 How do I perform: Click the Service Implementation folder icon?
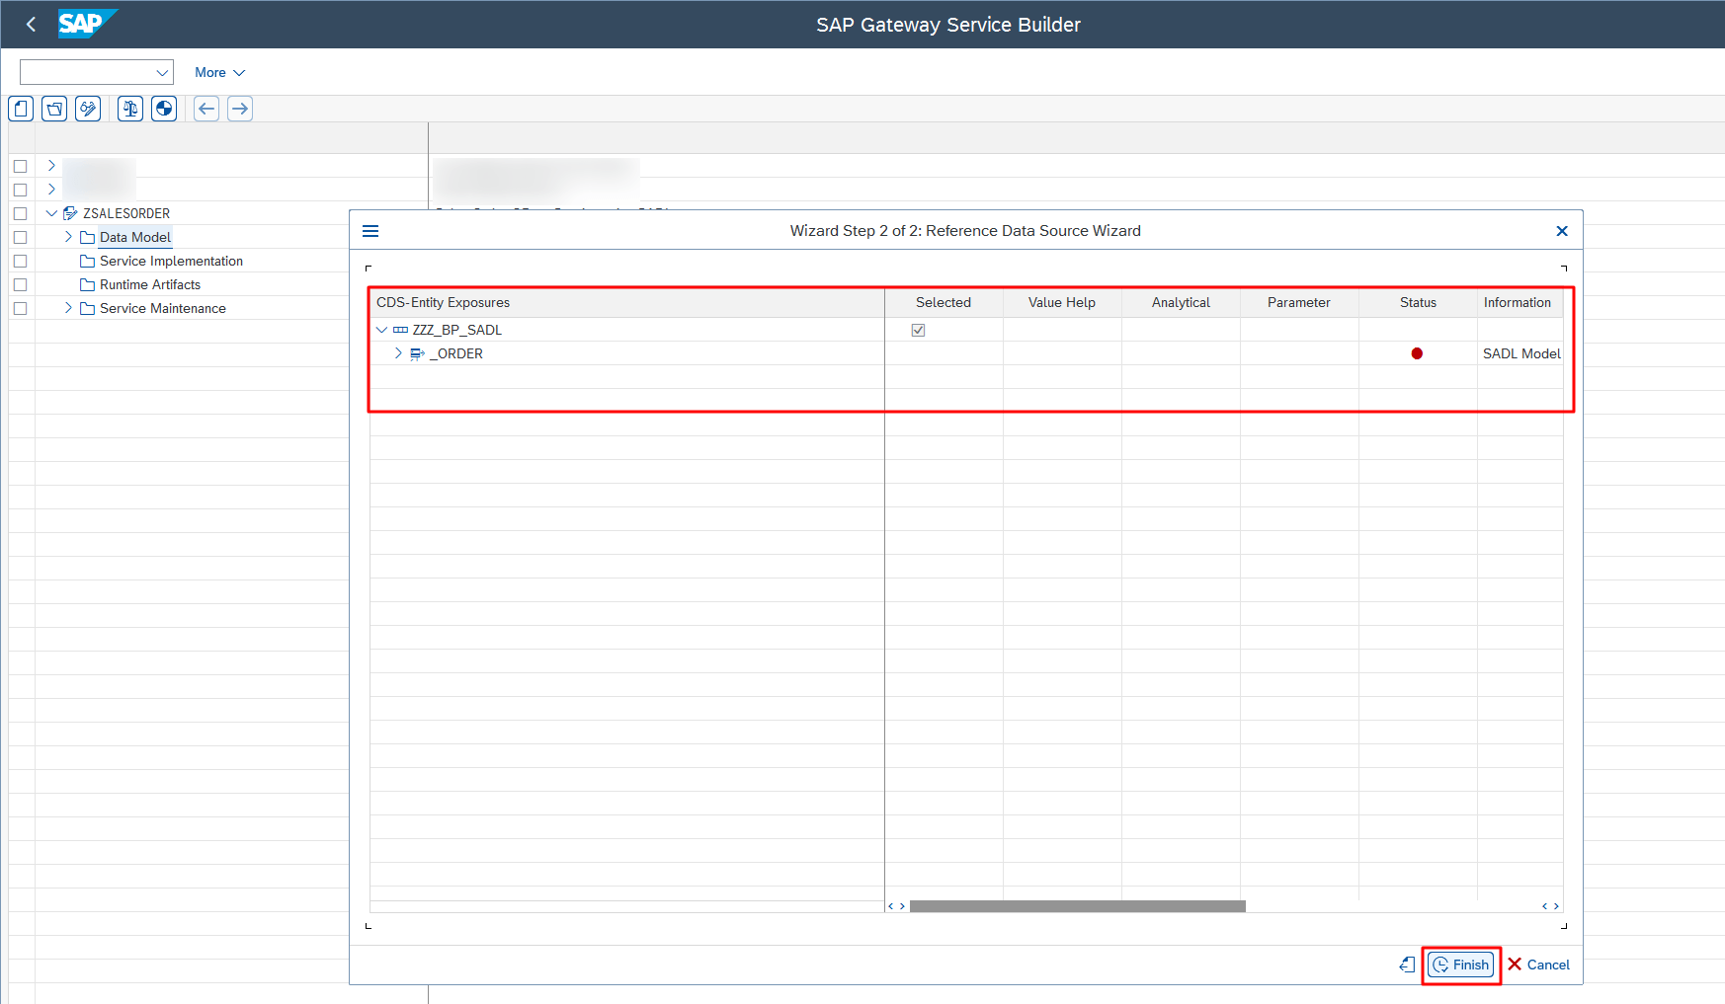[87, 261]
